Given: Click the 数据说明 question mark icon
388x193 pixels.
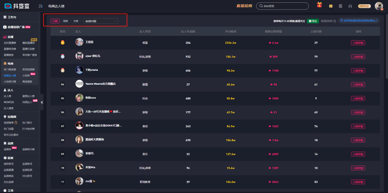Looking at the screenshot, I should (335, 21).
